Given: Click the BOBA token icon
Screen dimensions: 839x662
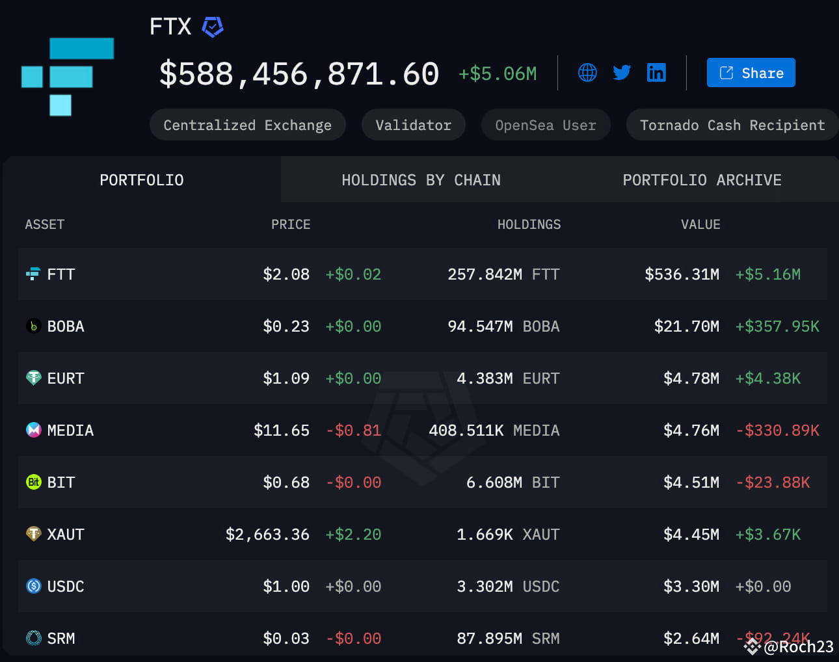Looking at the screenshot, I should pos(33,326).
